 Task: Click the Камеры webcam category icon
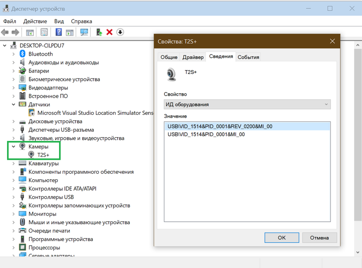point(22,146)
